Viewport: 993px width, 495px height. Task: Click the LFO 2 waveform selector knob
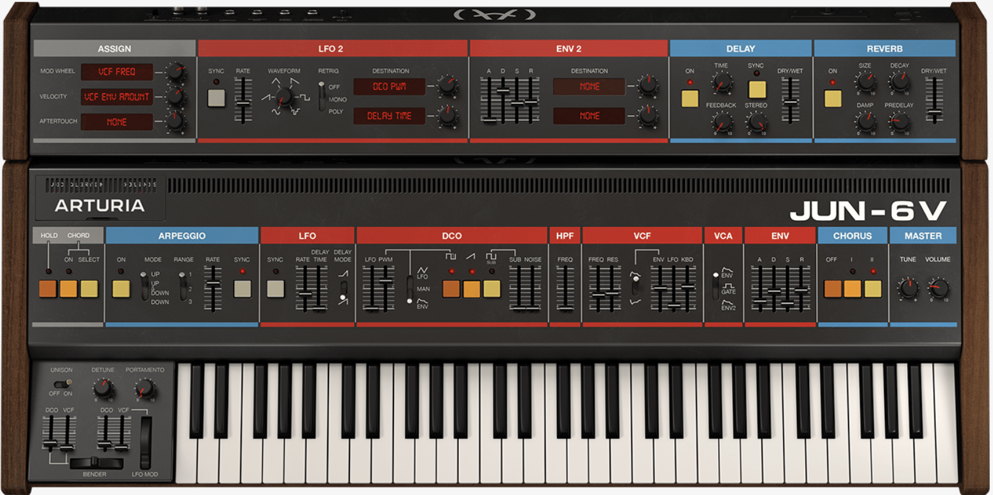pyautogui.click(x=284, y=97)
